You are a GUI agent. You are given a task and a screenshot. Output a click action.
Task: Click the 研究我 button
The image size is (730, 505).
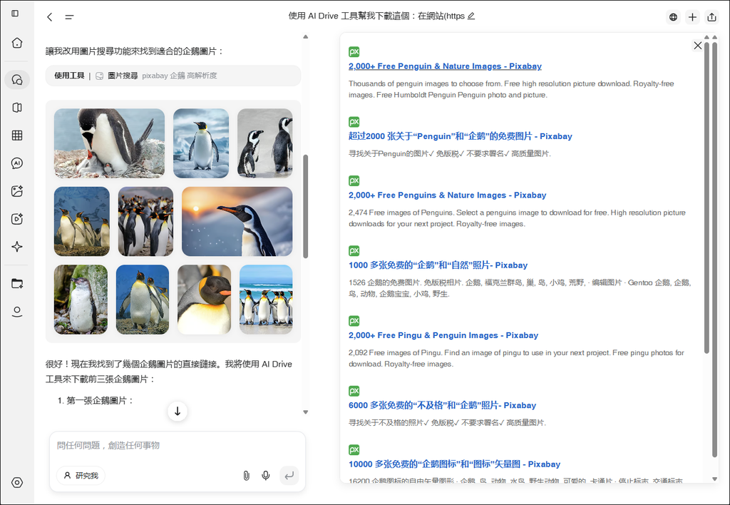tap(81, 476)
